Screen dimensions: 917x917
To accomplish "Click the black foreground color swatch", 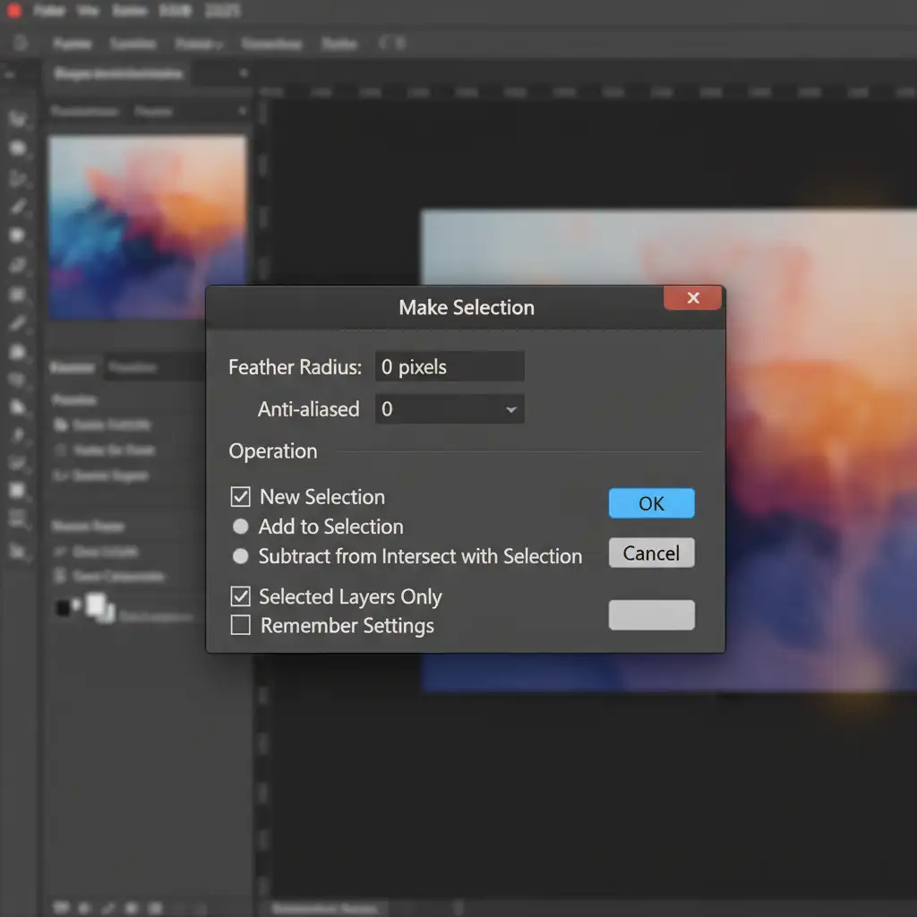I will coord(64,607).
